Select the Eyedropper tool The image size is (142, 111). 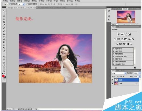point(4,25)
